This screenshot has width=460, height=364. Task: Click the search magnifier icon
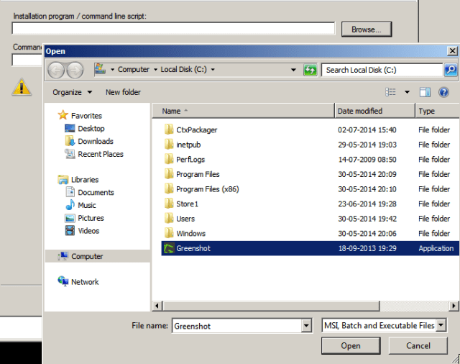click(451, 70)
